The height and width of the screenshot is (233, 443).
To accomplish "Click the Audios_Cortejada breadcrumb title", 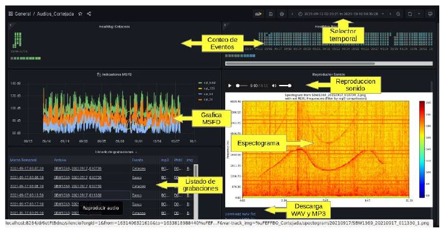I will point(56,14).
